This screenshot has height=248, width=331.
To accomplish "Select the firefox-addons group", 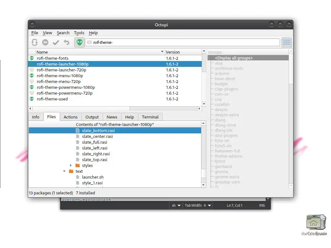I will 229,156.
